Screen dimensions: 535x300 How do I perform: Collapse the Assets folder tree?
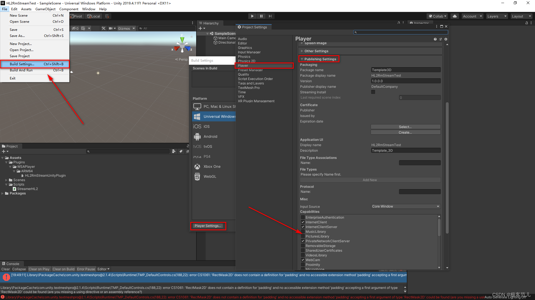click(x=3, y=158)
